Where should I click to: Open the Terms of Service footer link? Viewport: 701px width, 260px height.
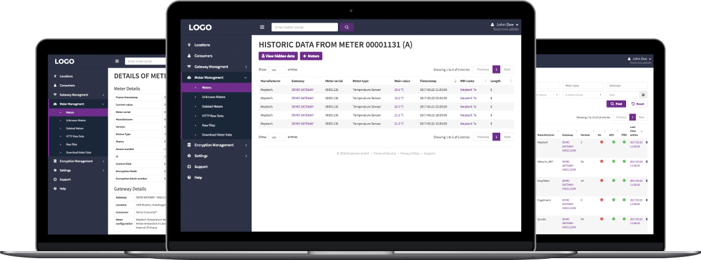point(385,154)
